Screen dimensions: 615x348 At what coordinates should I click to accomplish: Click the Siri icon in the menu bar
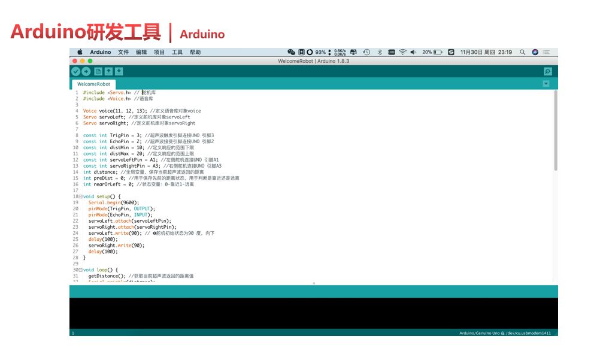[x=535, y=52]
